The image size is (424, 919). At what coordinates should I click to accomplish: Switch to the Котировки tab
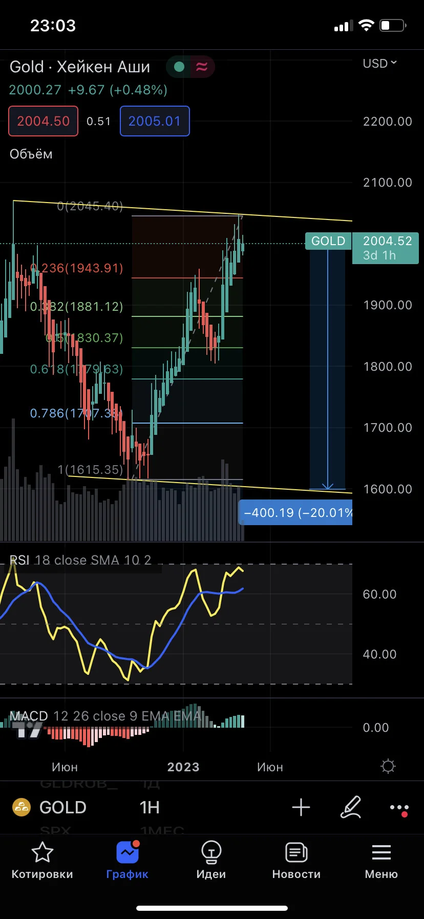(x=42, y=861)
